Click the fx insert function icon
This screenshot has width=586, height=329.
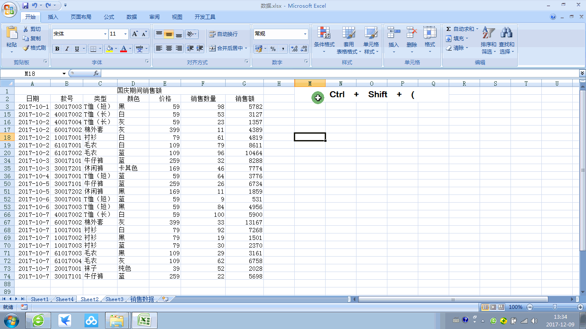pos(96,74)
